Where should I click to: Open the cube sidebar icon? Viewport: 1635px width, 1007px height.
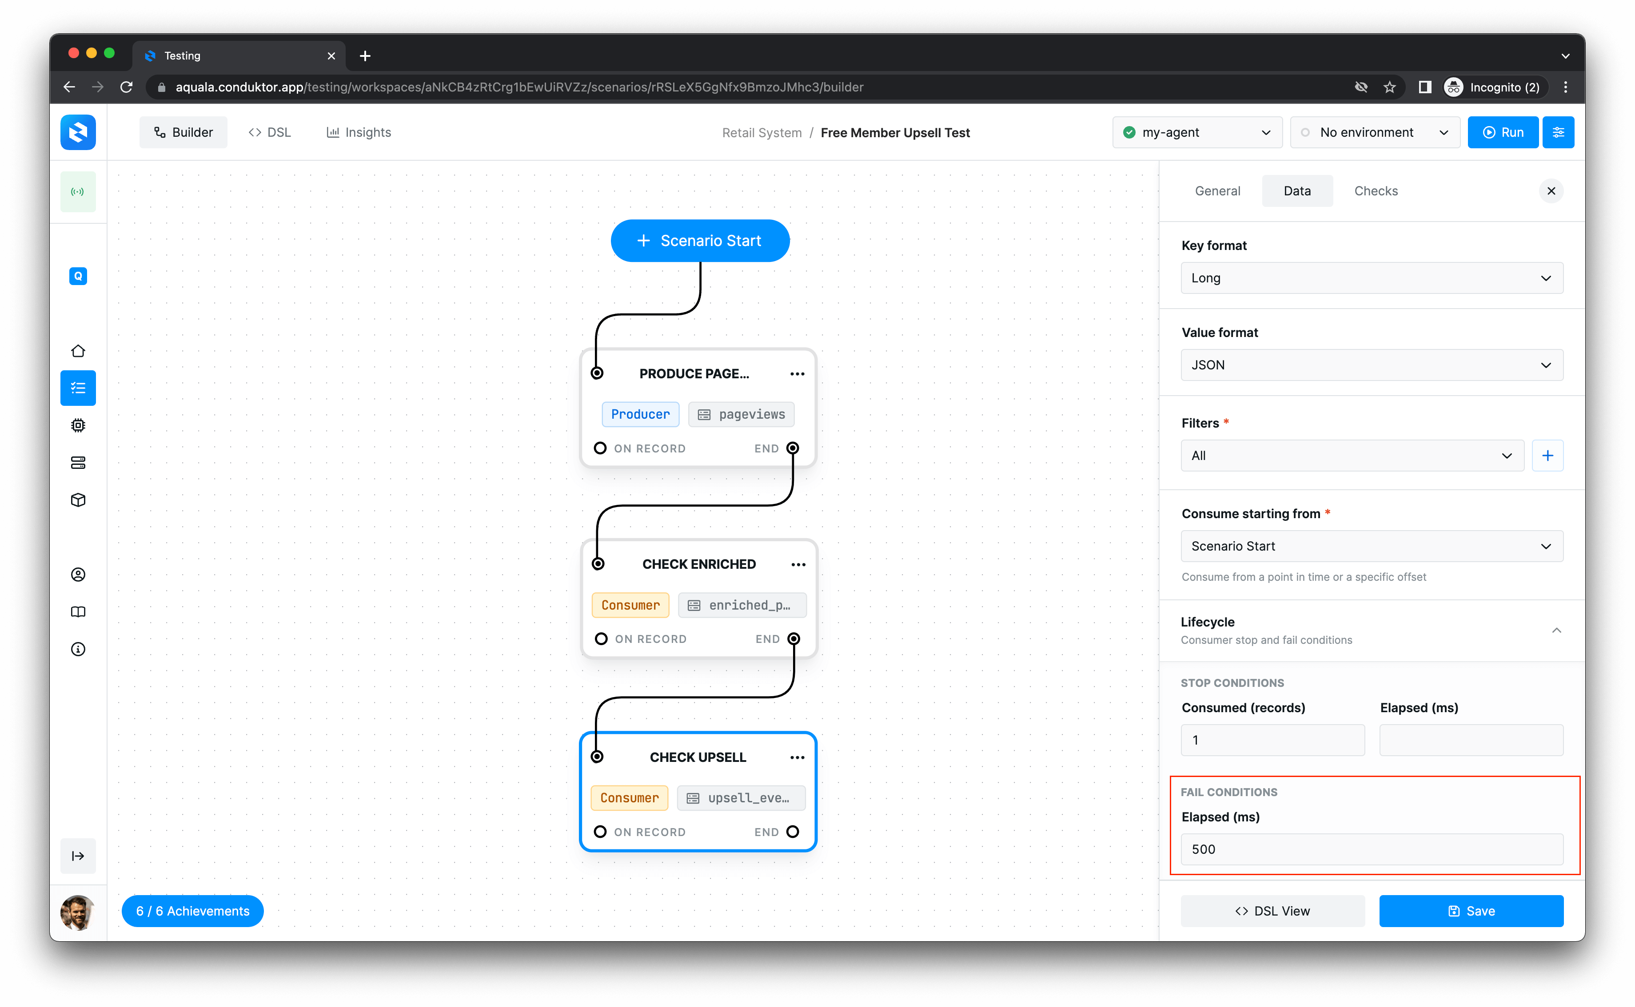78,500
